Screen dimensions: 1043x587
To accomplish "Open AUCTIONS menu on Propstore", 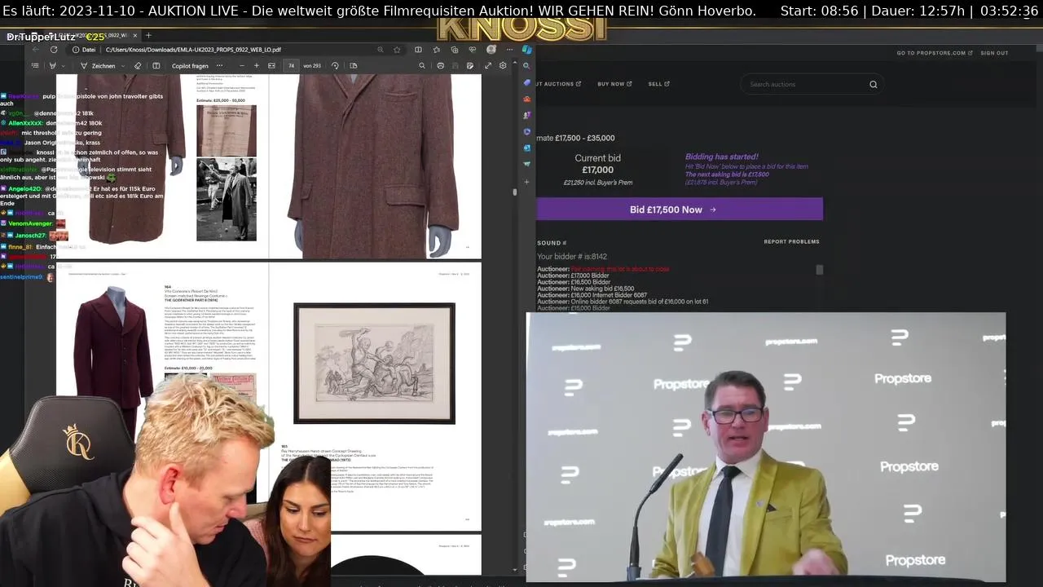I will point(558,84).
